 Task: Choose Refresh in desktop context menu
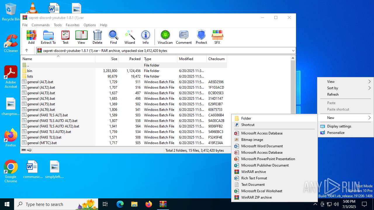click(x=346, y=94)
